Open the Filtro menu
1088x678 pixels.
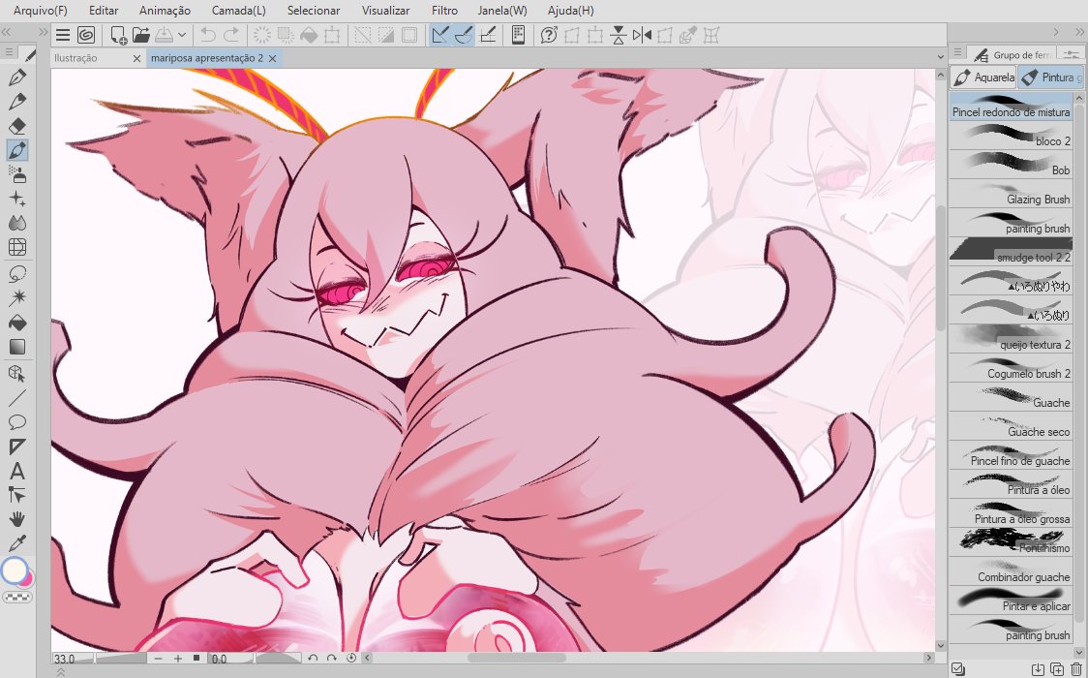444,11
